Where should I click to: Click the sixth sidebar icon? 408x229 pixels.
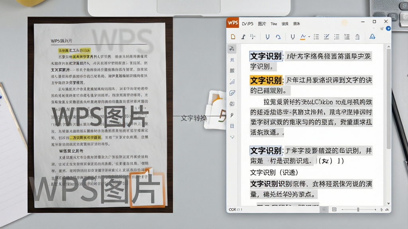coord(232,104)
